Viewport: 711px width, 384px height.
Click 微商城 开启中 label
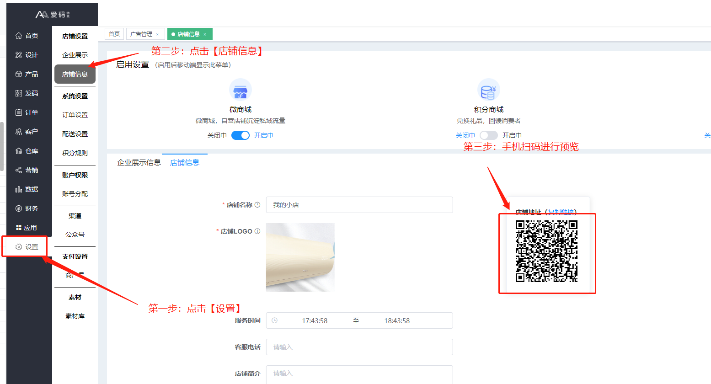tap(264, 135)
